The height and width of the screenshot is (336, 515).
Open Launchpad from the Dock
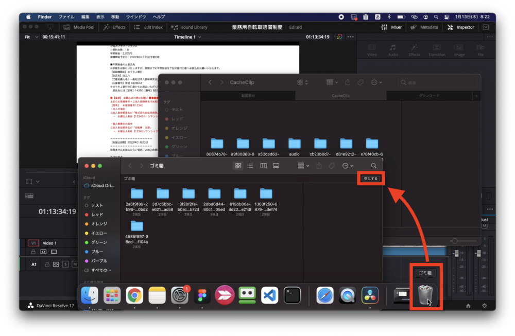tap(112, 295)
